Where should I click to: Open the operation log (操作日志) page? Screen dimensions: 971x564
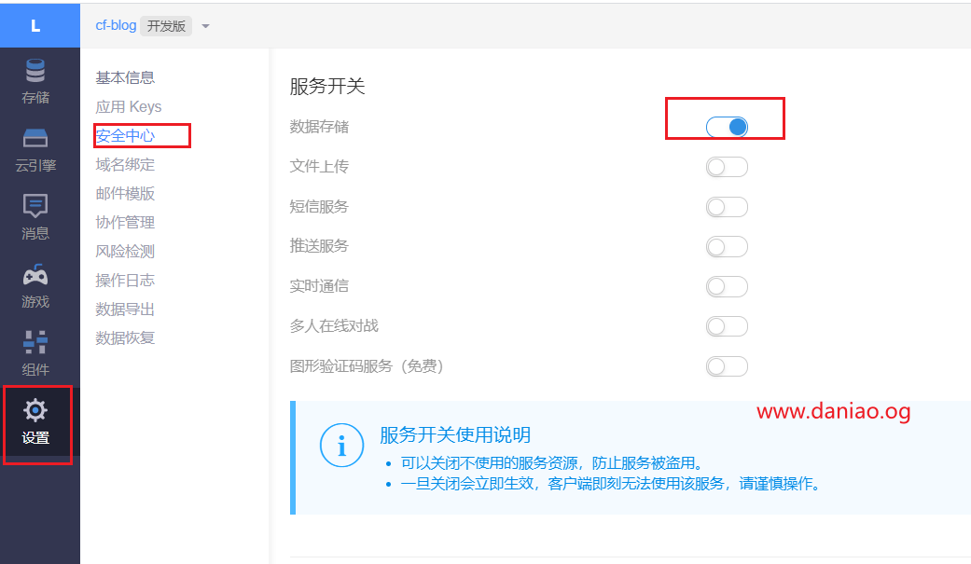pyautogui.click(x=125, y=281)
